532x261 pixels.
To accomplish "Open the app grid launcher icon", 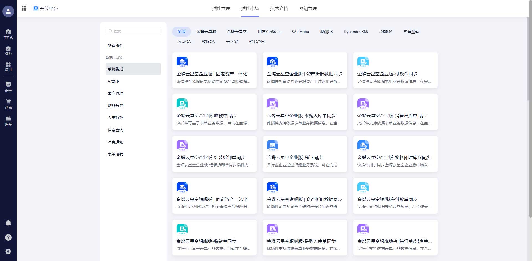I will [x=24, y=8].
